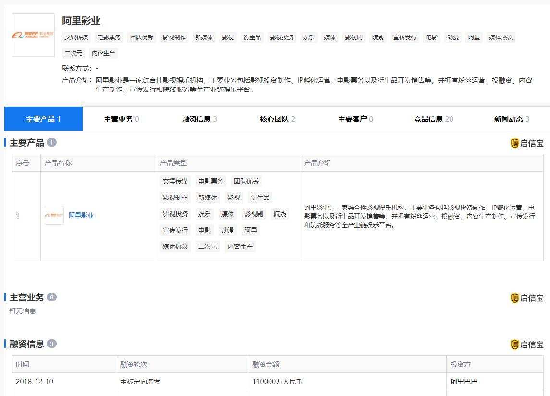Click the 主要客户 tab
550x396 pixels.
coord(354,119)
